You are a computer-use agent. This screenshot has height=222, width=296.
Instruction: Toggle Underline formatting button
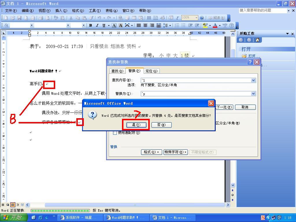(x=104, y=25)
